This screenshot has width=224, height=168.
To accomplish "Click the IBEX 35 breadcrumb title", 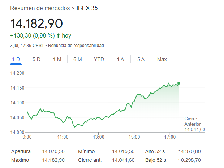I will 87,8.
